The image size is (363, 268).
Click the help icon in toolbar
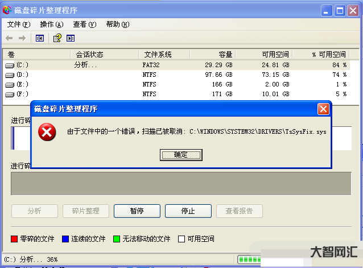[57, 38]
